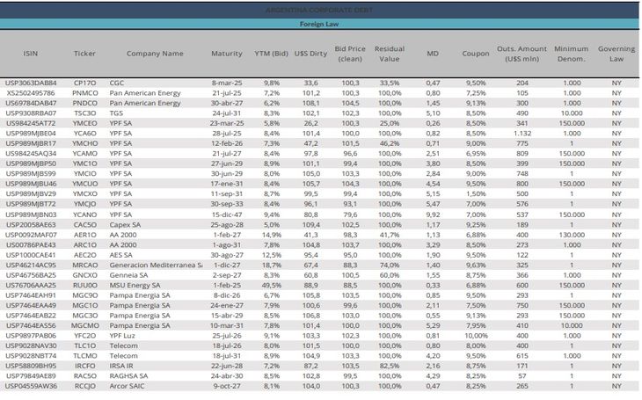
Task: Select the Ticker column header
Action: [84, 53]
